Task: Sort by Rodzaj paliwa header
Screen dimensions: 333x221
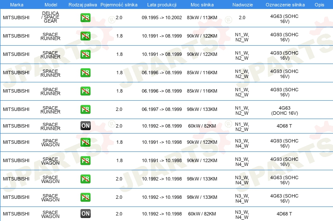Action: pos(83,5)
